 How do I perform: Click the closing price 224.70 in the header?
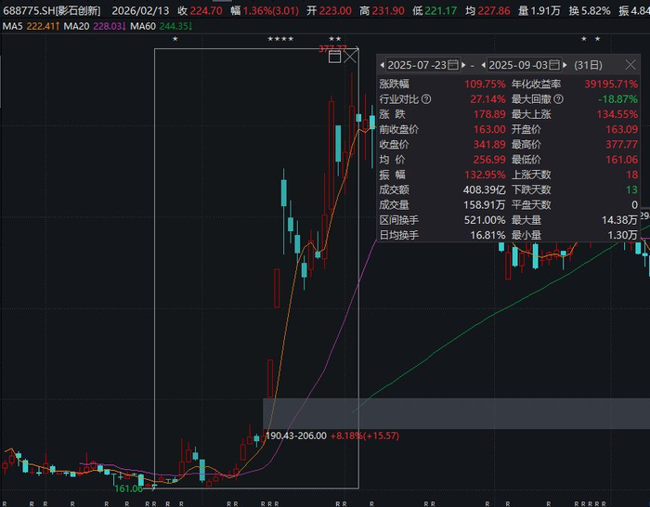coord(206,11)
